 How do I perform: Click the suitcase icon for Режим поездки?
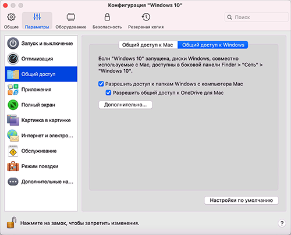[13, 166]
